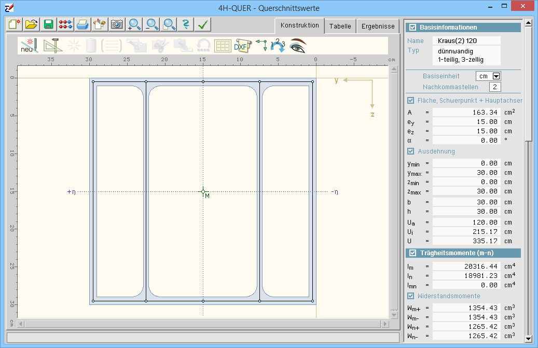The height and width of the screenshot is (348, 538).
Task: Zoom in with the plus magnifier
Action: [x=134, y=24]
